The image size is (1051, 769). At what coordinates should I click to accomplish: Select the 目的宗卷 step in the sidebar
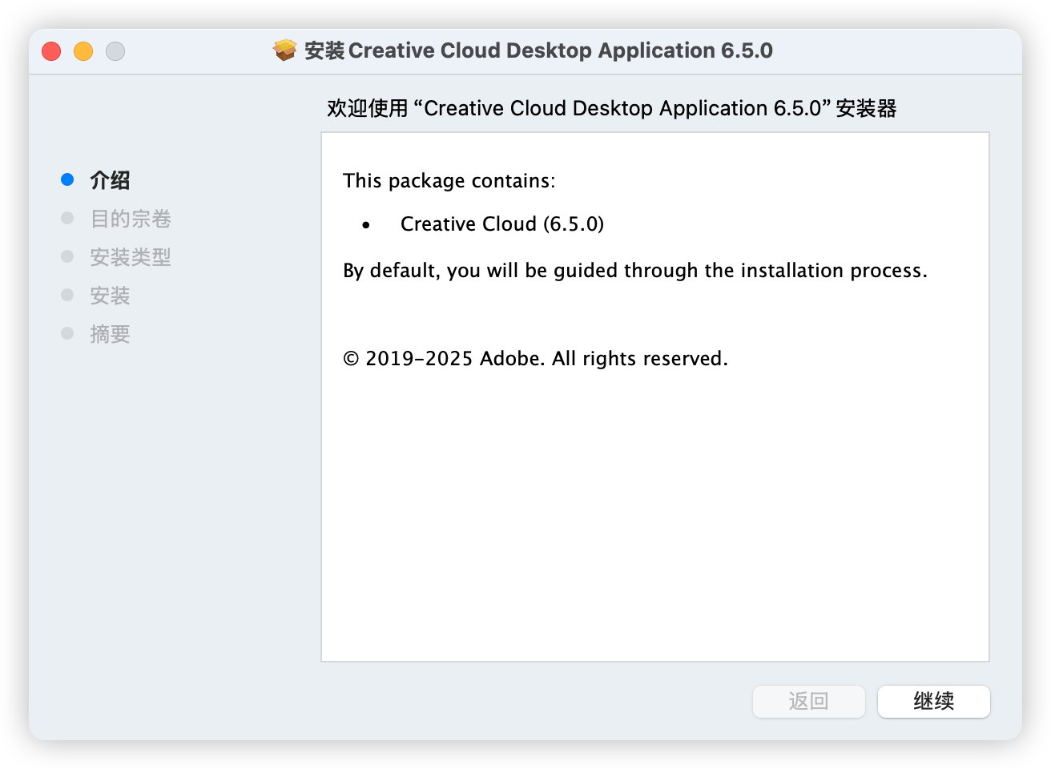pyautogui.click(x=131, y=219)
